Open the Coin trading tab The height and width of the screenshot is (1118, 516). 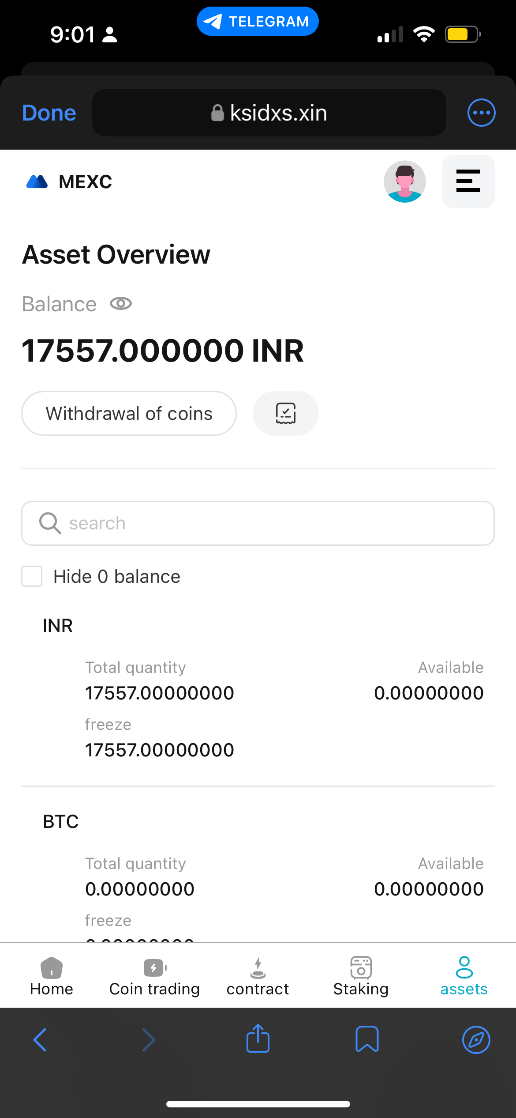point(154,976)
